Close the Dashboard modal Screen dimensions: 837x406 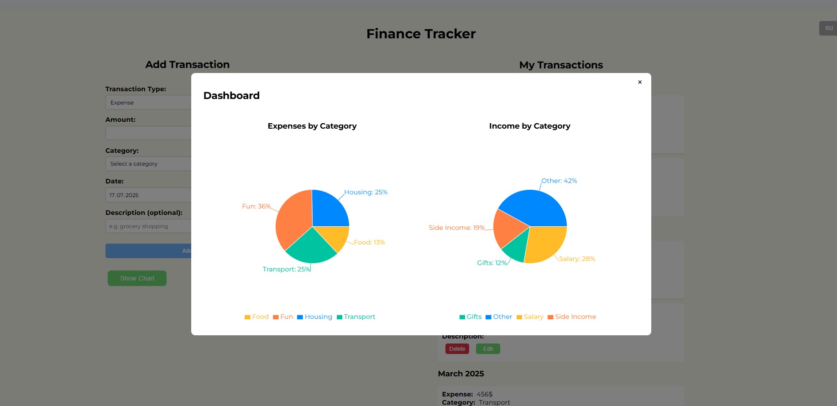point(639,82)
